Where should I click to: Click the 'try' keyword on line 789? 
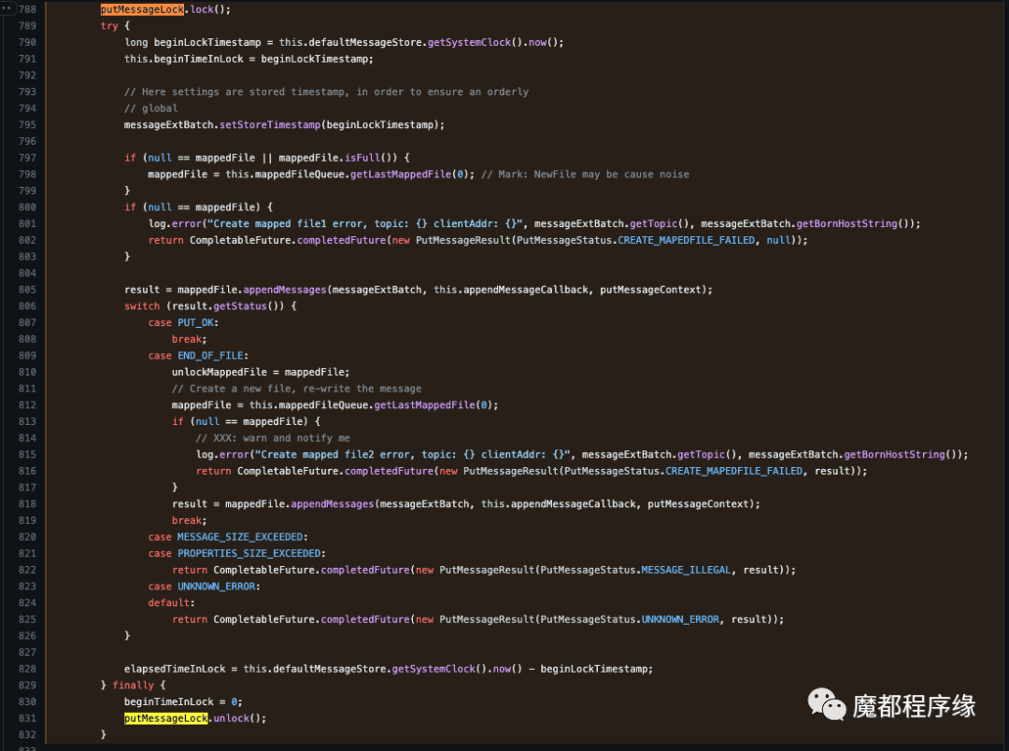coord(109,26)
